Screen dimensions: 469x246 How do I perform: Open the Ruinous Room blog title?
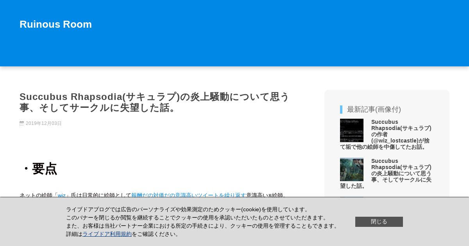(x=55, y=24)
